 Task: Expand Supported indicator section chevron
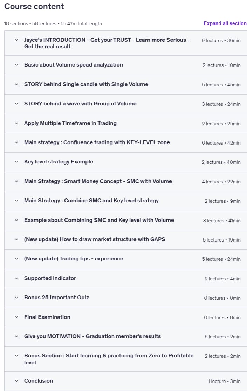(16, 278)
